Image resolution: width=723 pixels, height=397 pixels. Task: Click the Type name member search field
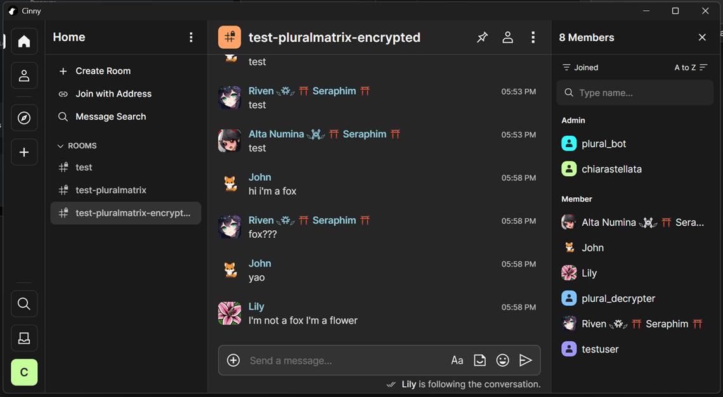point(634,93)
